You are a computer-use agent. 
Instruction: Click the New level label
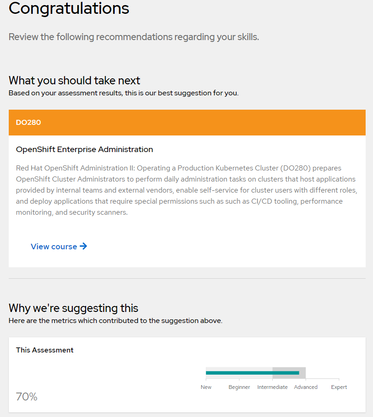point(206,387)
